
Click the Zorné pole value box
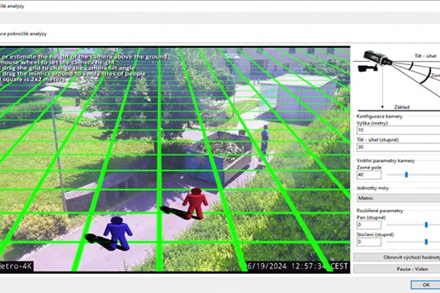(x=369, y=175)
